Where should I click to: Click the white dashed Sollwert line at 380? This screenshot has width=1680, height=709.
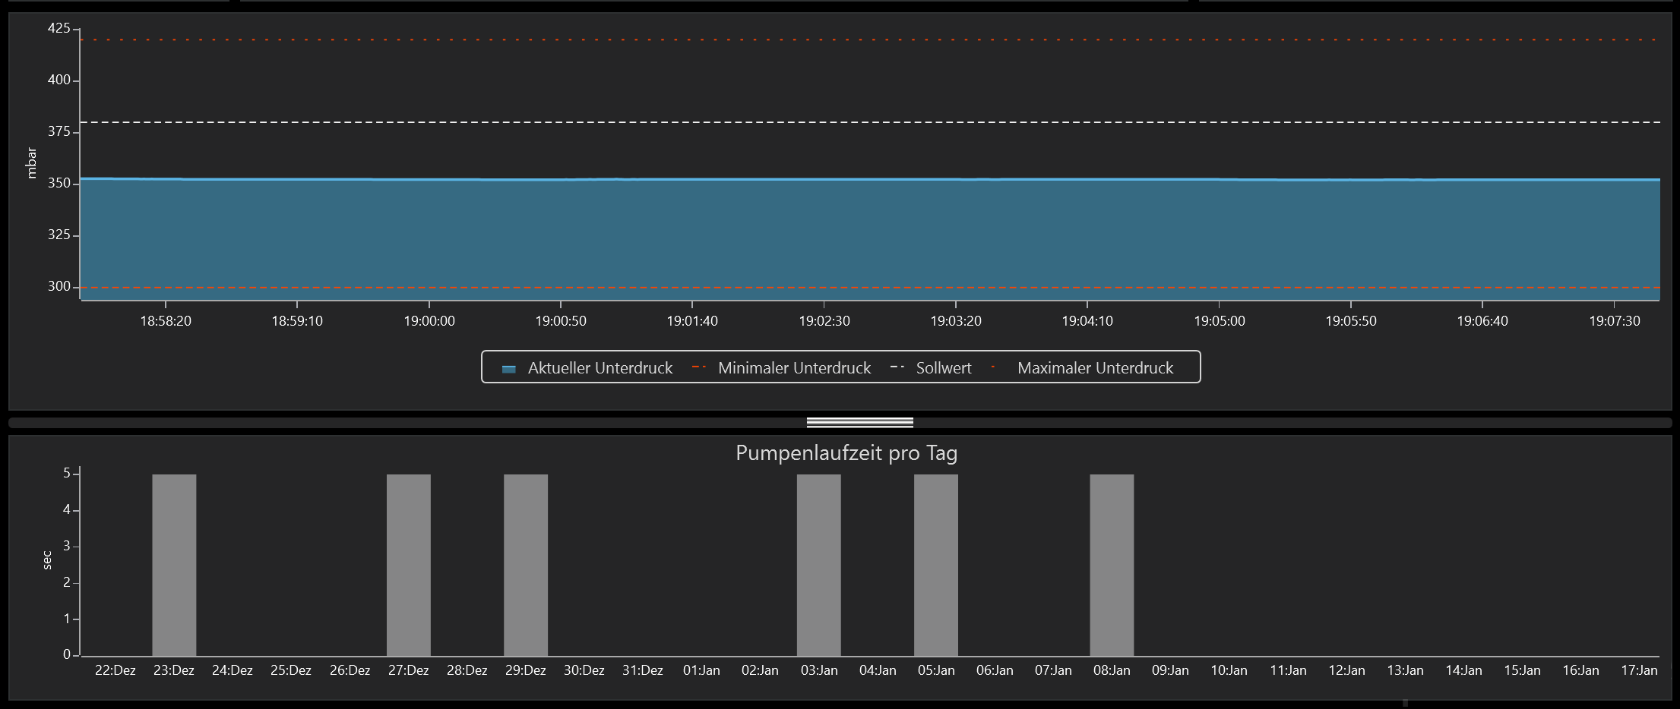(870, 122)
